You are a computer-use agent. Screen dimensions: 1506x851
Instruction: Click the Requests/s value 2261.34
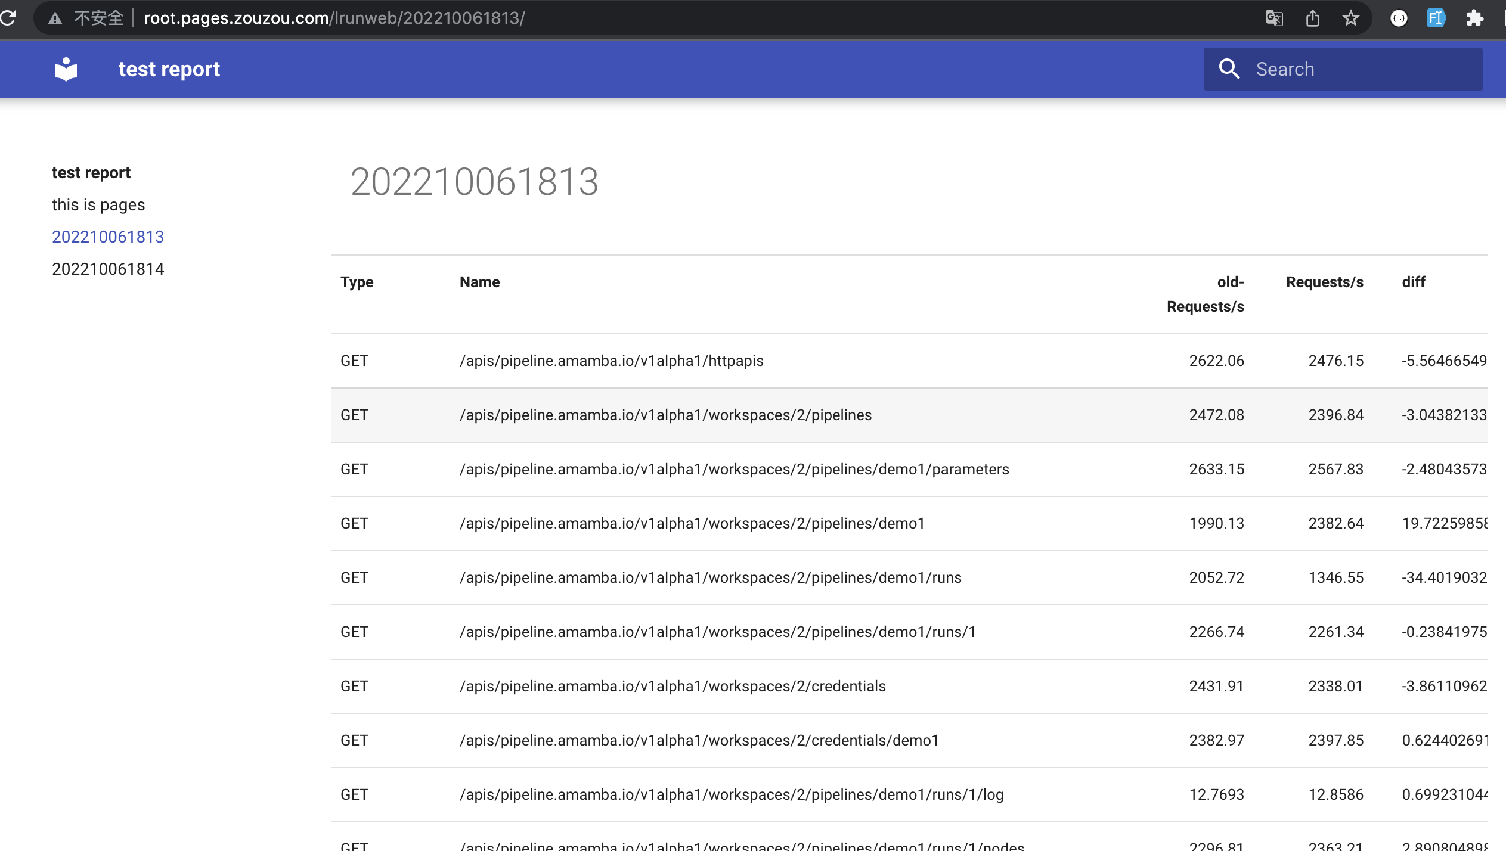(x=1335, y=632)
